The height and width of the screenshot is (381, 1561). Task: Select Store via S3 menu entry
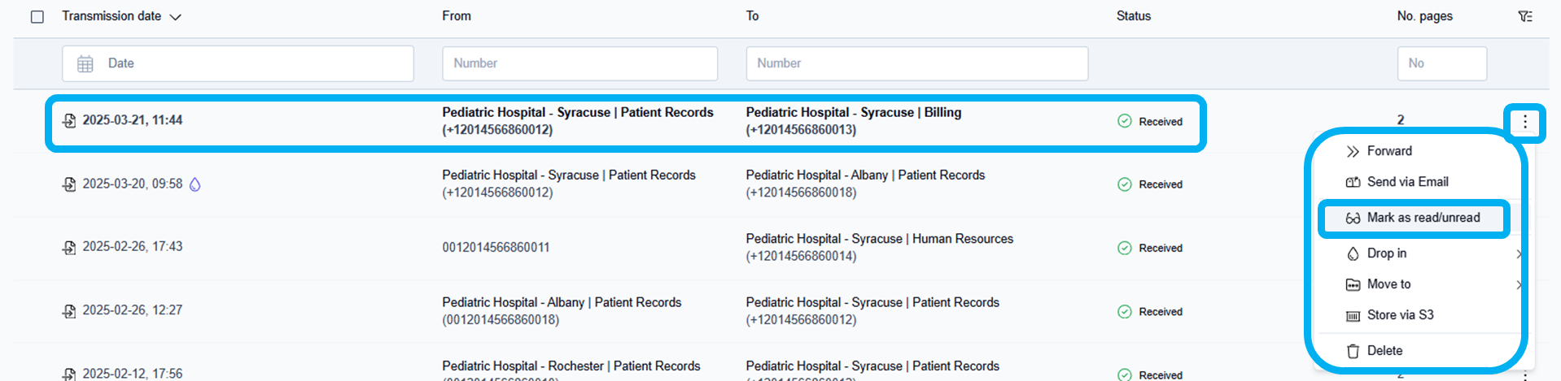click(x=1400, y=315)
